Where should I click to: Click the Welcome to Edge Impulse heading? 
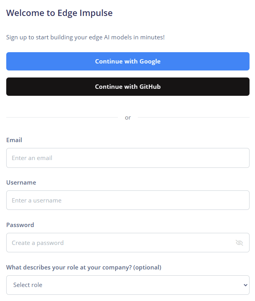point(59,13)
